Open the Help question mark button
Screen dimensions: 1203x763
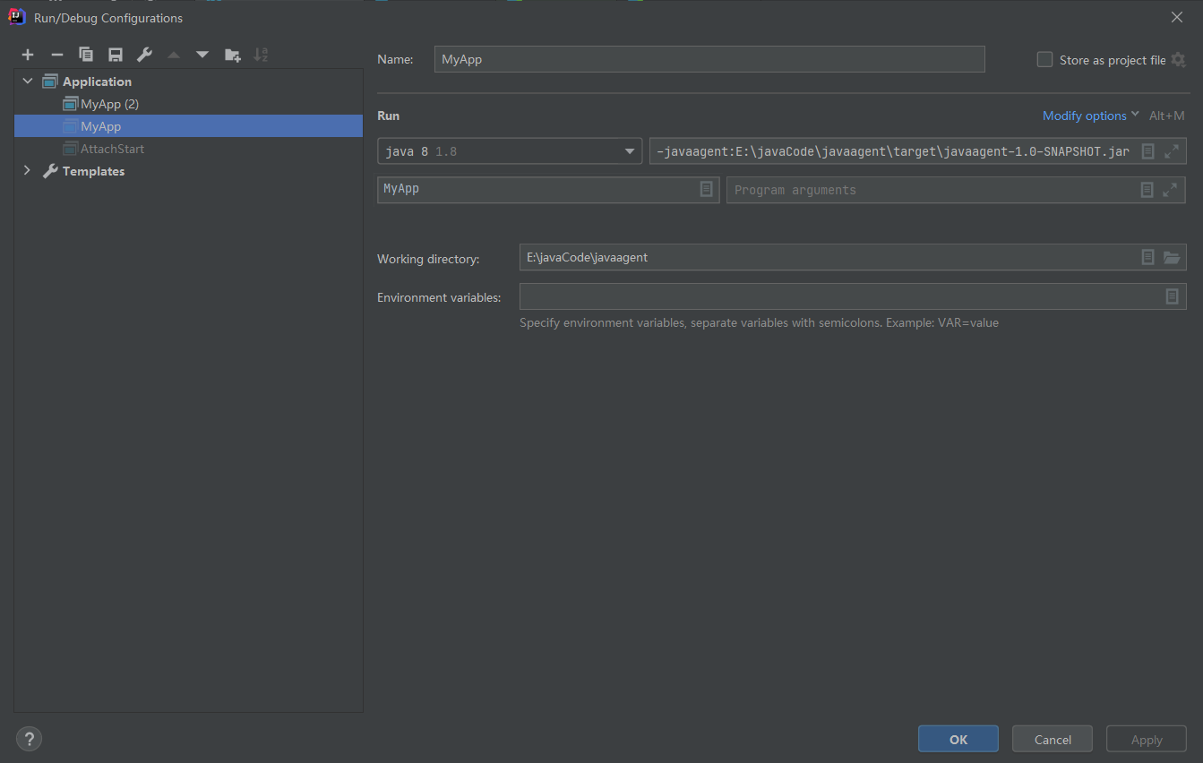[x=30, y=739]
